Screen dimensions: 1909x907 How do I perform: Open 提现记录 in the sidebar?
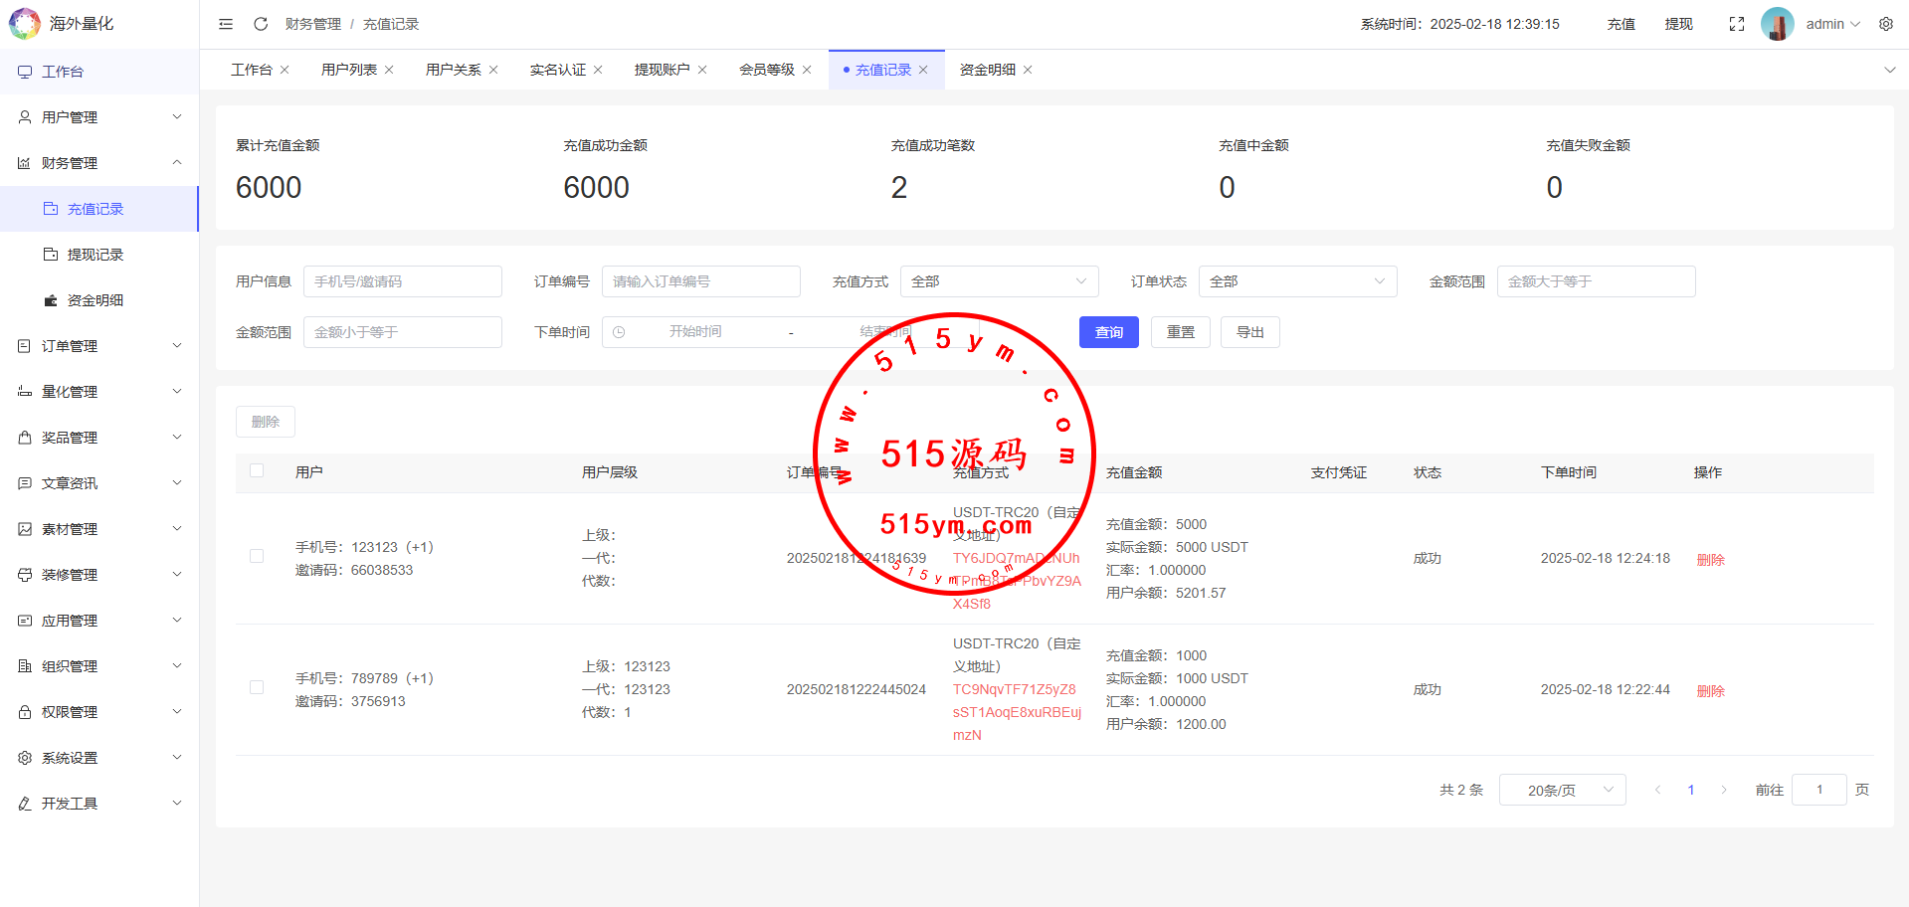(x=95, y=255)
